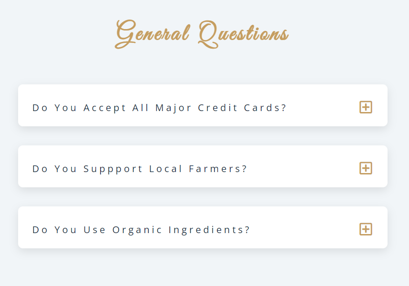Expand "Do You Use Organic Ingredients?" question
This screenshot has width=409, height=286.
[203, 227]
